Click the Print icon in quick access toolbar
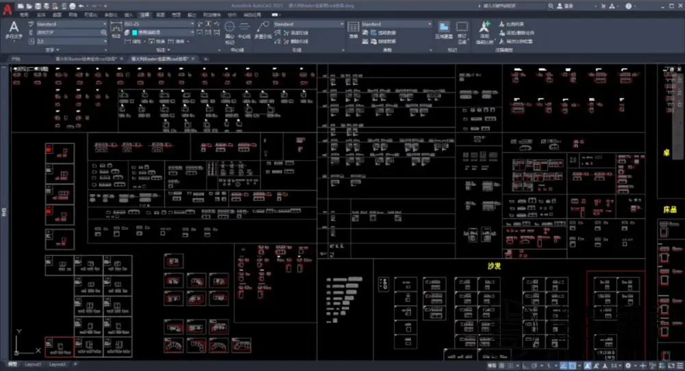 click(x=71, y=5)
